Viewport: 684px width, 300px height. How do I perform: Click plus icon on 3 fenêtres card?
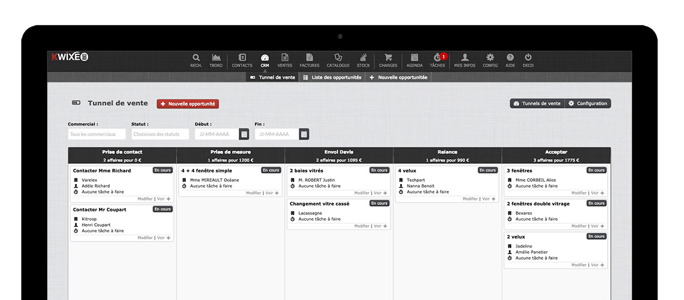tap(602, 193)
